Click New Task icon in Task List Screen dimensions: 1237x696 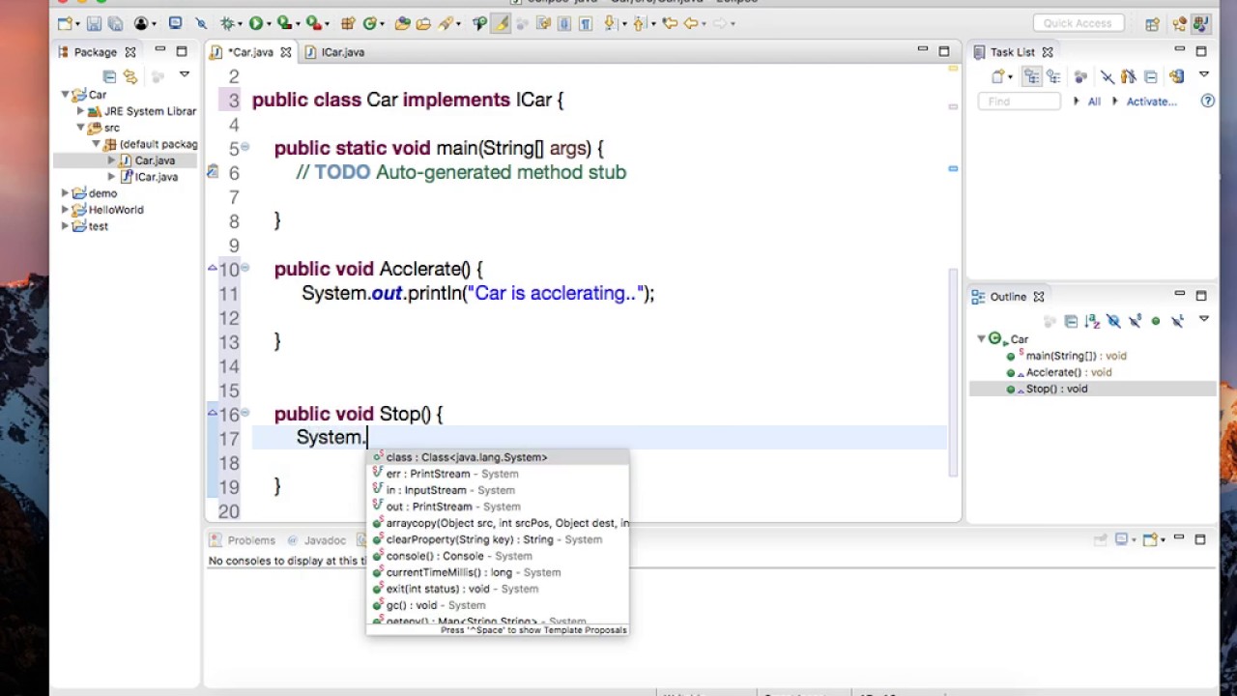[x=999, y=76]
